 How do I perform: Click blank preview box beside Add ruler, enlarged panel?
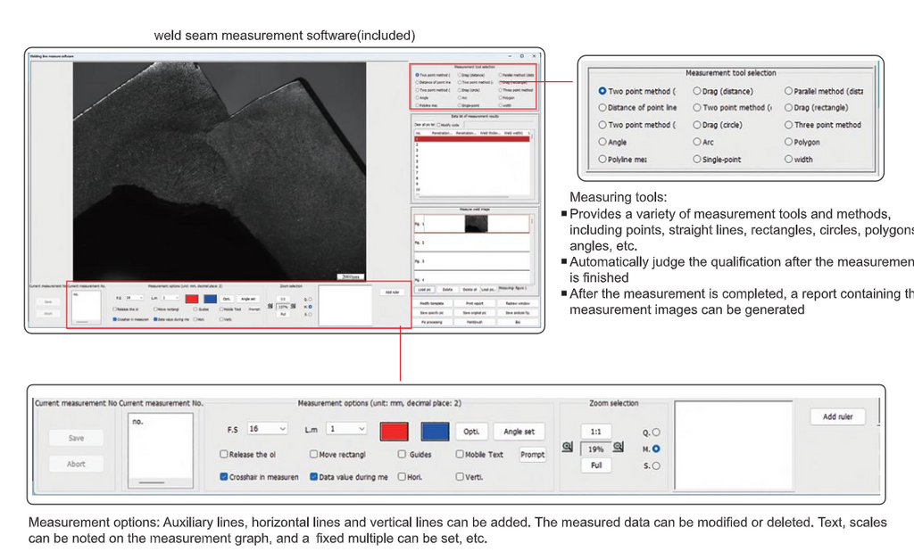[x=734, y=446]
